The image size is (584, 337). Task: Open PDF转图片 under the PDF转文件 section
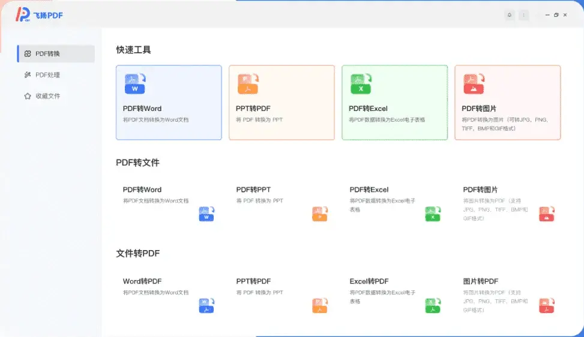[x=508, y=204]
